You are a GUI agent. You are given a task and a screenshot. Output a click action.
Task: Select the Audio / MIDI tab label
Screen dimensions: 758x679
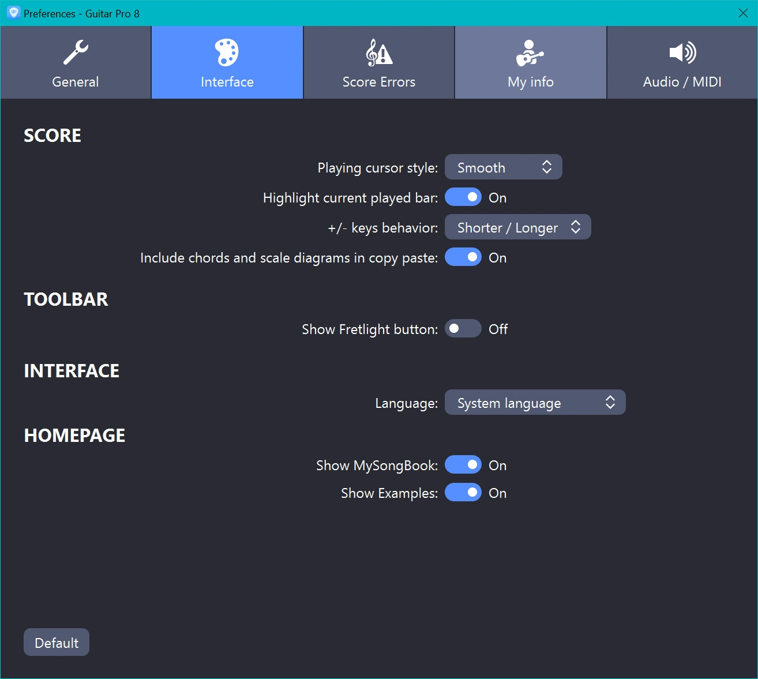click(x=682, y=82)
